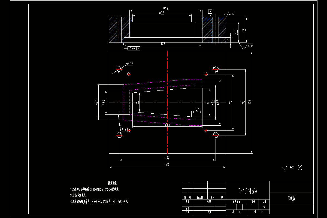Viewport: 327px width, 218px height.
Task: Select the 95.4 cavity length dimension
Action: (x=167, y=125)
